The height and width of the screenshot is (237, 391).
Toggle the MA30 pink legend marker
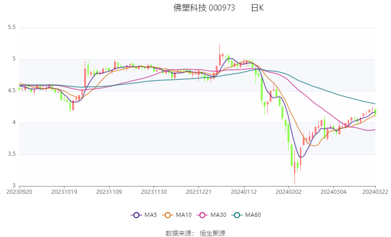(x=201, y=214)
